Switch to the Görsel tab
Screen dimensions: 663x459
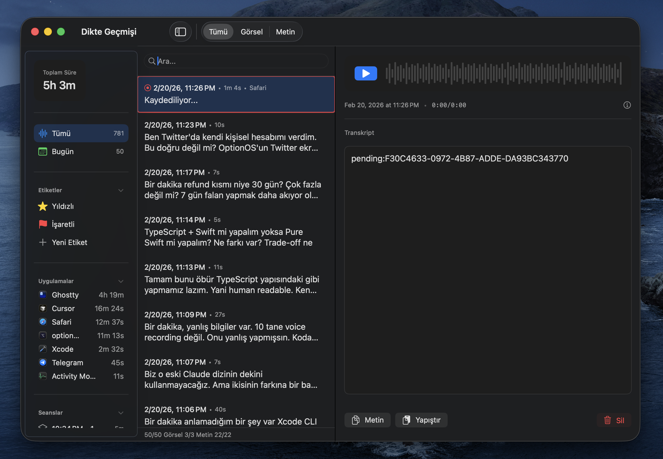[251, 32]
